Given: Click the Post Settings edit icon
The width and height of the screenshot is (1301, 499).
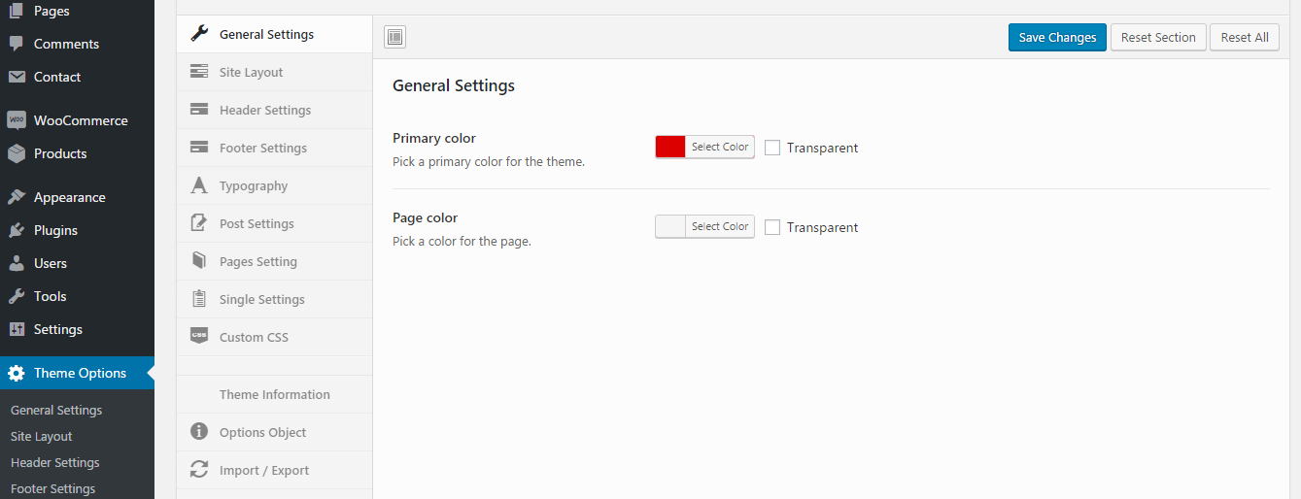Looking at the screenshot, I should 199,223.
